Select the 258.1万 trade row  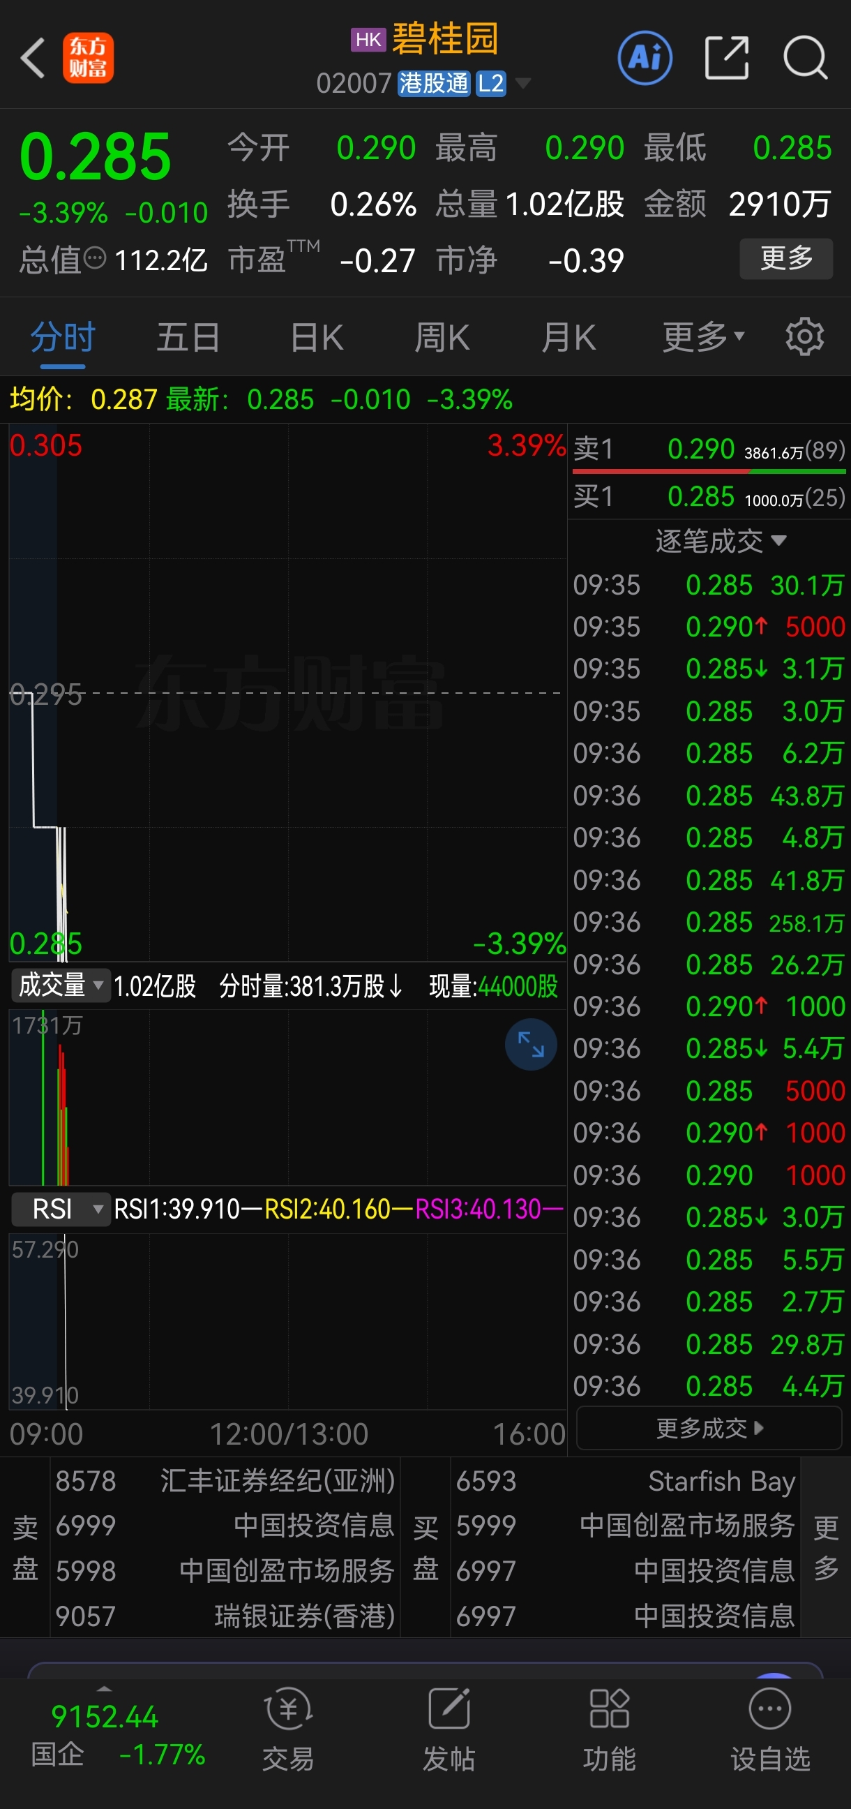click(709, 922)
